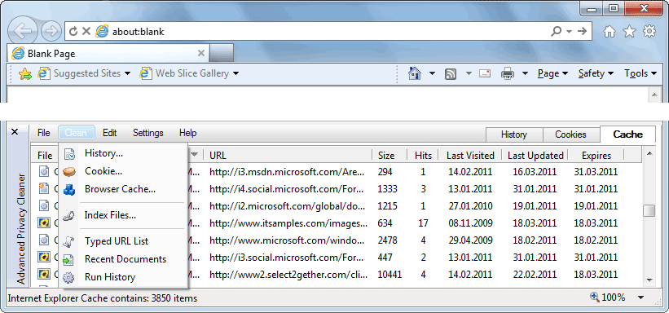Click the Print icon

(x=508, y=74)
